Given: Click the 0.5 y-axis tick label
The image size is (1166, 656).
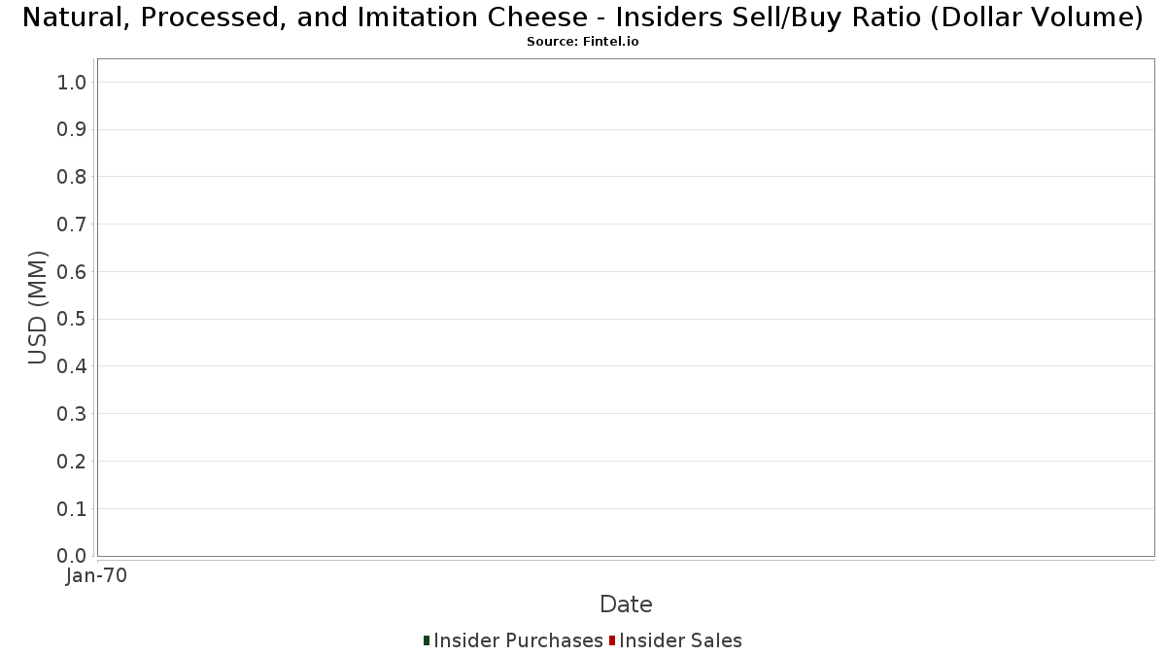Looking at the screenshot, I should [73, 320].
